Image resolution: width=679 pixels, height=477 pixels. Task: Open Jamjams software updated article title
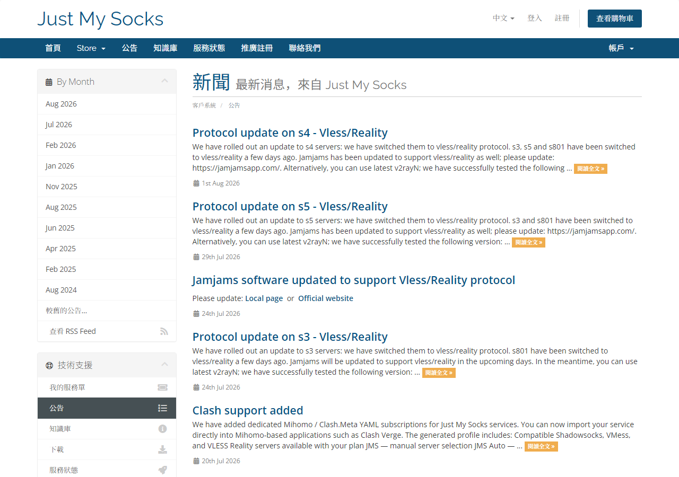(x=354, y=280)
